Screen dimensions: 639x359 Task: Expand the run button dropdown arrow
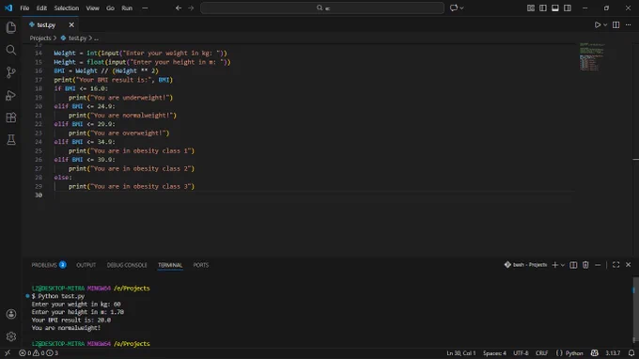pyautogui.click(x=605, y=24)
